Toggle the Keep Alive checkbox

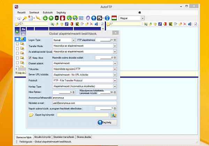coord(30,58)
